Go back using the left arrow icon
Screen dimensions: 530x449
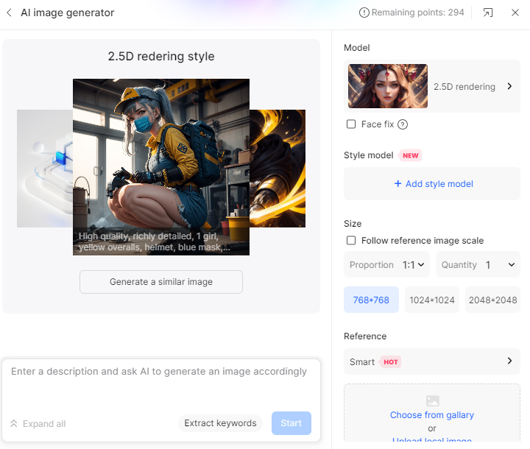[9, 13]
